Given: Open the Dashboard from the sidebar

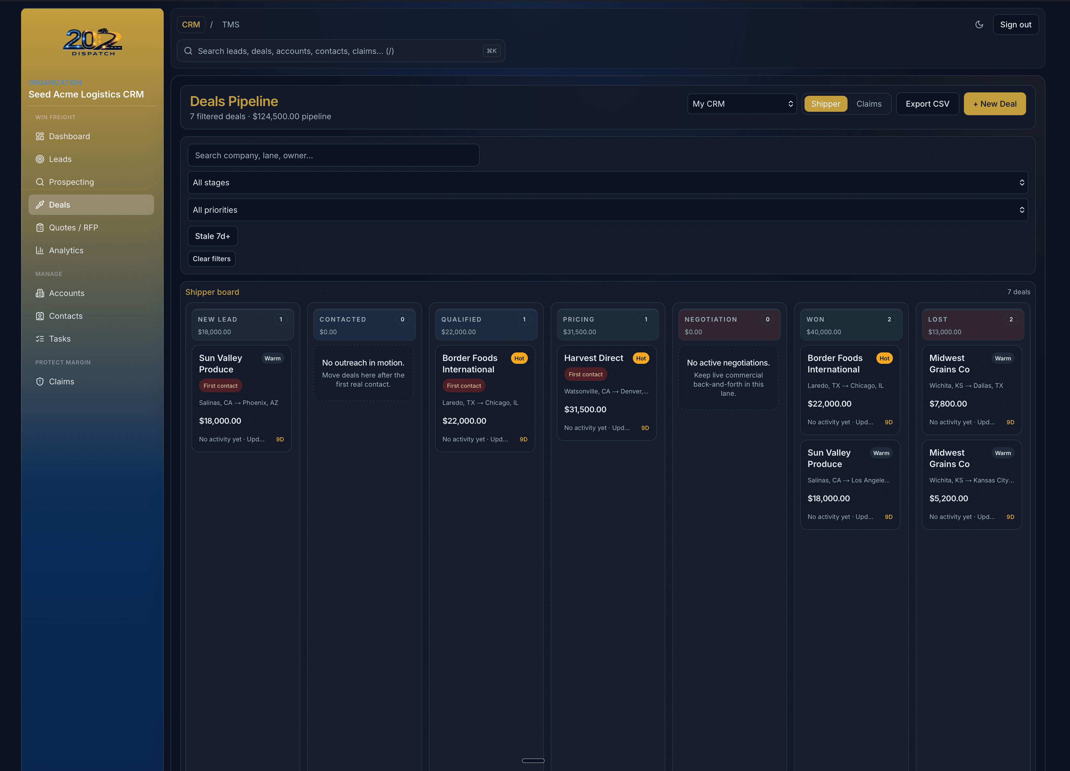Looking at the screenshot, I should (69, 136).
